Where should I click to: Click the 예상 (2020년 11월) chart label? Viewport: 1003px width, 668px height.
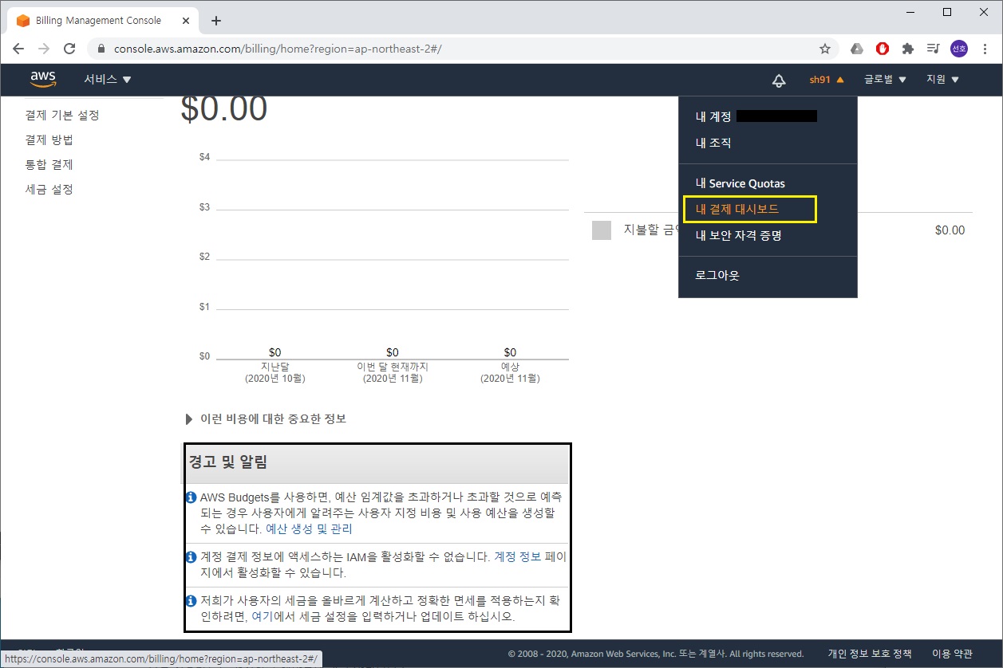[510, 372]
